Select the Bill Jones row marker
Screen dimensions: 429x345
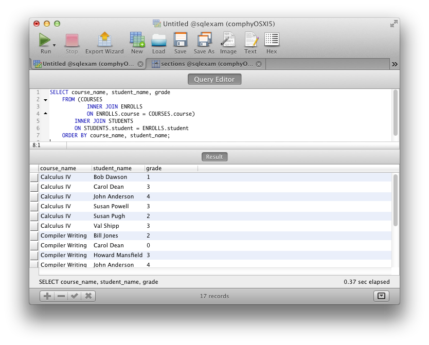(x=34, y=236)
